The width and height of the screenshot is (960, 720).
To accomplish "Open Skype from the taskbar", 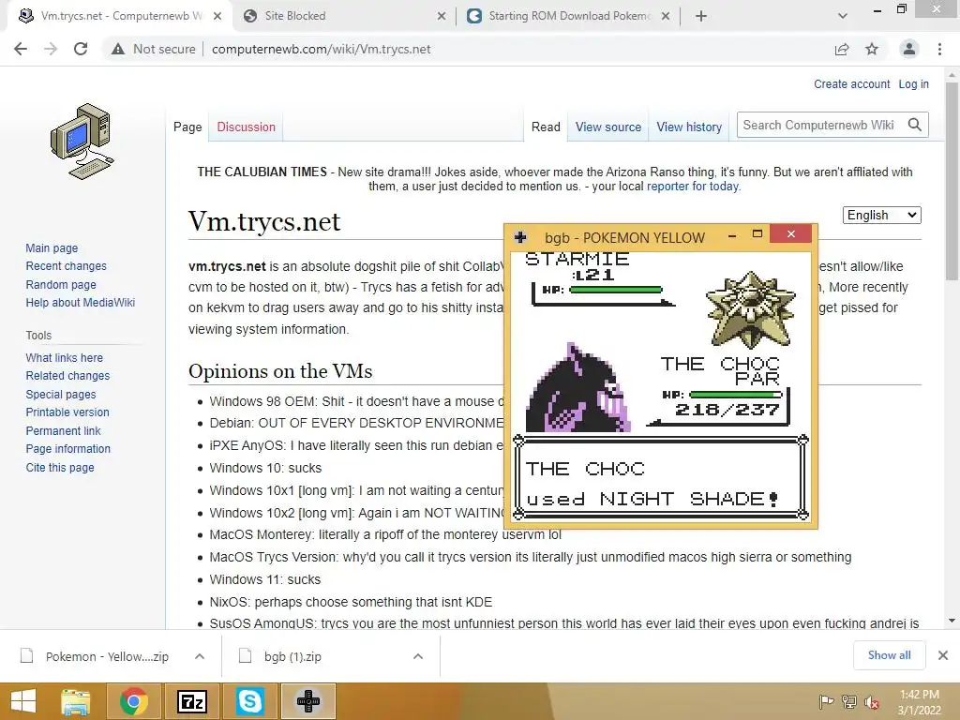I will [249, 701].
